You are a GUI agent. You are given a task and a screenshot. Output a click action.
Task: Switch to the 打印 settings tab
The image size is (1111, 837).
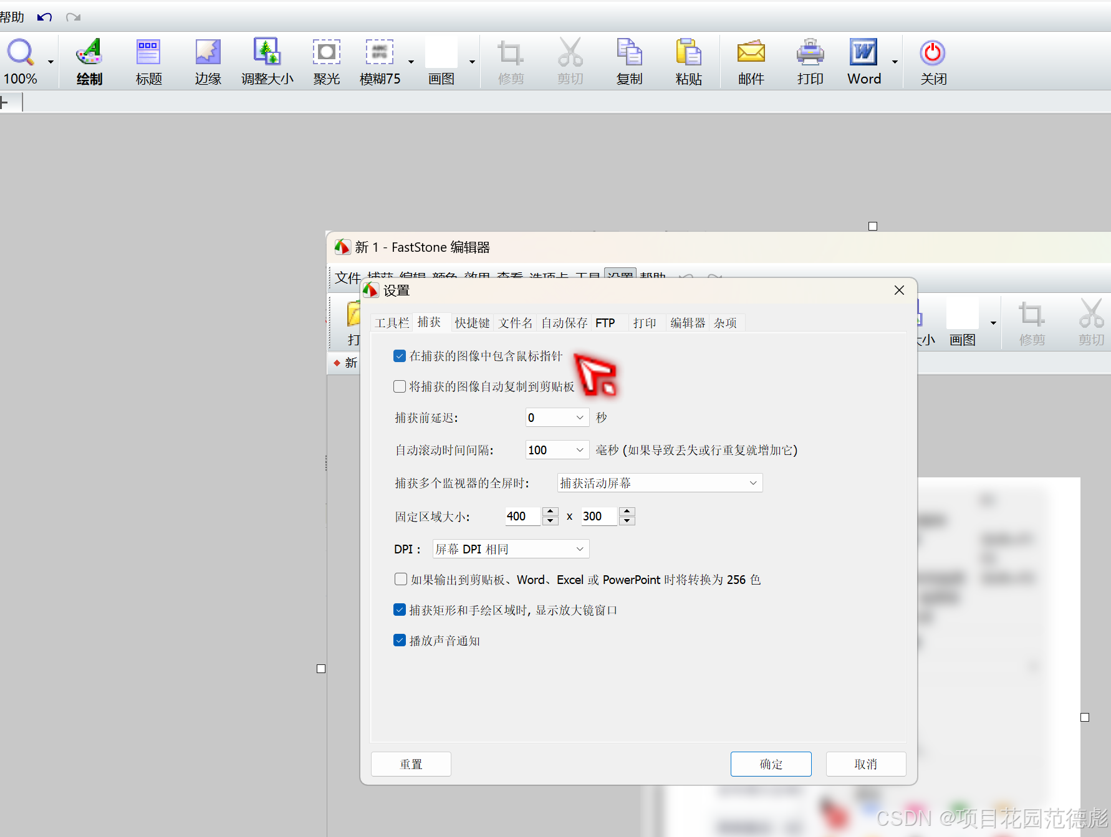(645, 323)
